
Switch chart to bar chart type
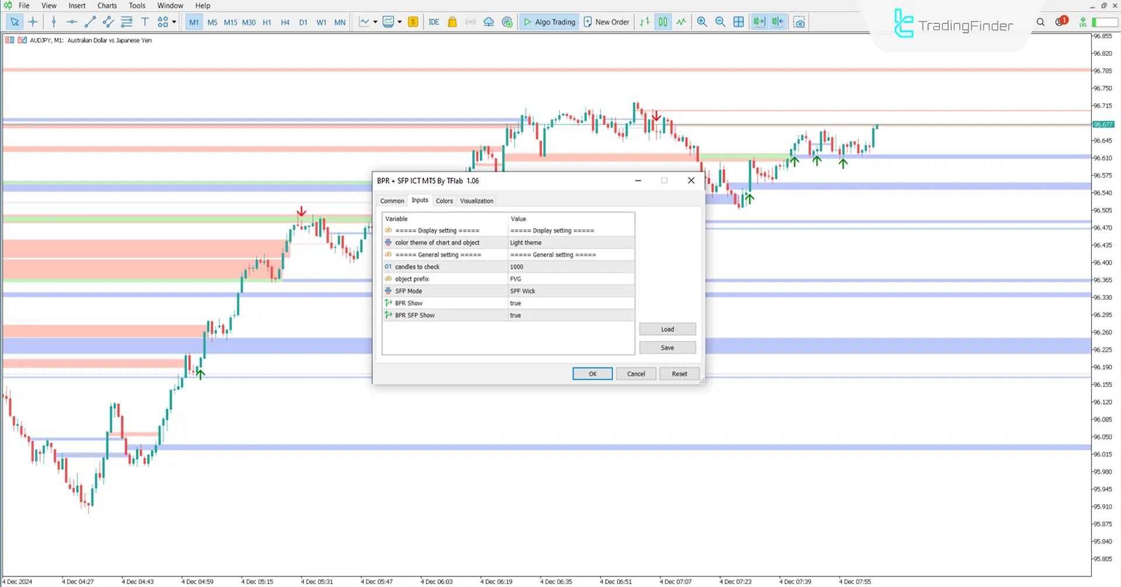click(645, 22)
